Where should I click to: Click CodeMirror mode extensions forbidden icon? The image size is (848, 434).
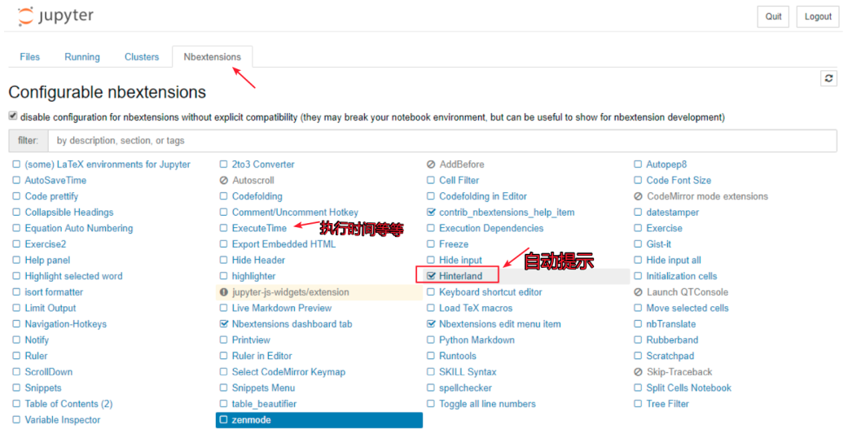[638, 196]
